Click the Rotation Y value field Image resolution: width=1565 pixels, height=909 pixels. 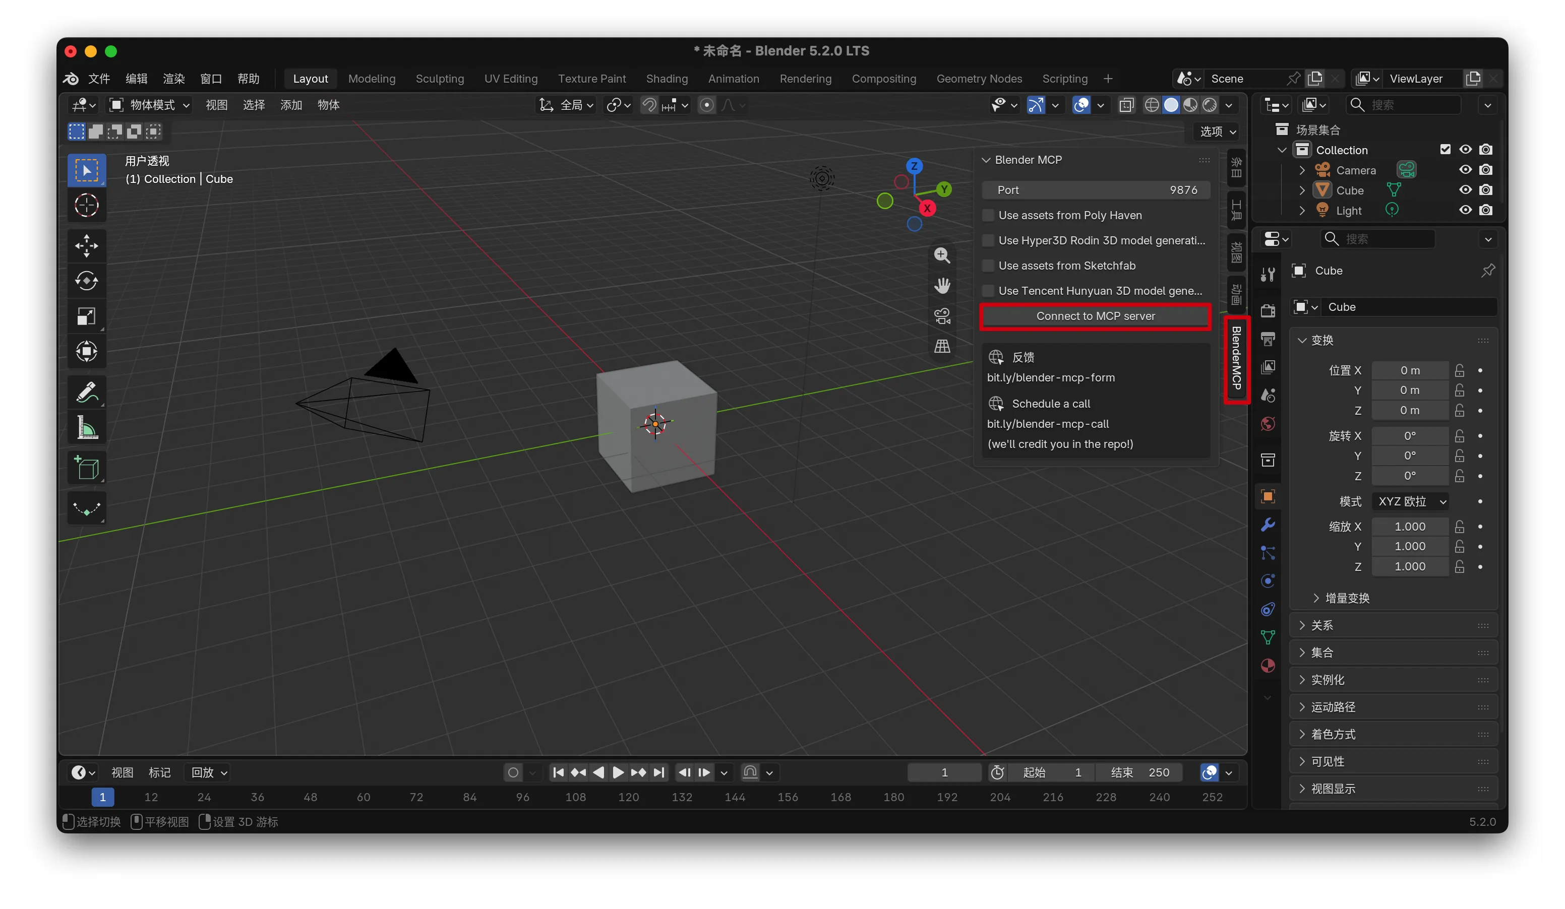pyautogui.click(x=1410, y=456)
